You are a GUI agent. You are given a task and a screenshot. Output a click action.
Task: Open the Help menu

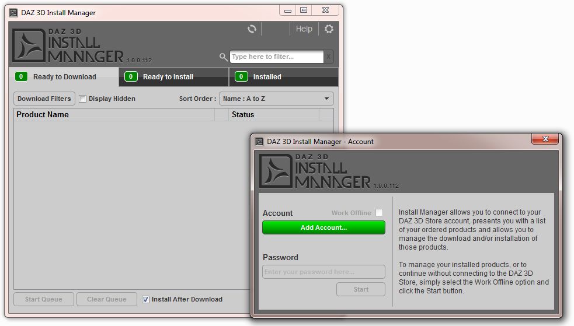[x=304, y=29]
